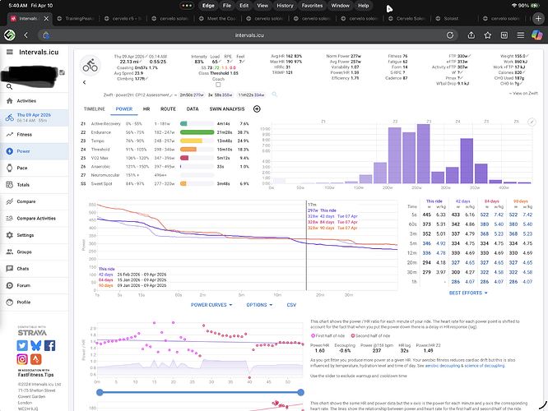Click the plus icon after Swim Analysis
Viewport: 548px width, 411px height.
coord(257,109)
